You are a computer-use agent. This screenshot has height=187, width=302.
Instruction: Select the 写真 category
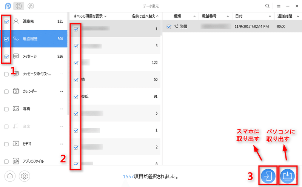pyautogui.click(x=34, y=109)
